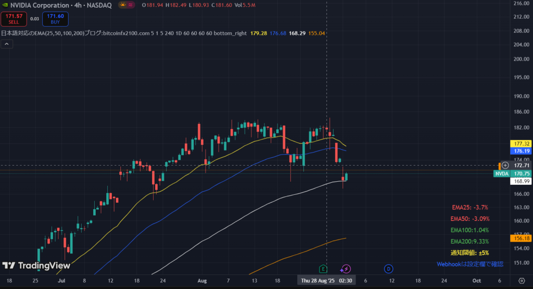Click the NASDAQ exchange label
533x289 pixels.
click(99, 5)
